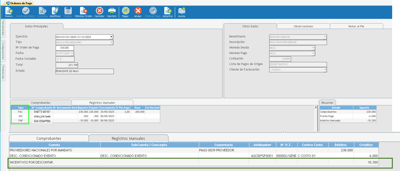Expand the Ejercicio dropdown

[111, 37]
